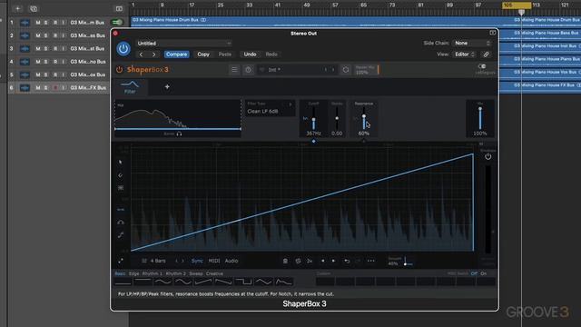Toggle the blue plugin bypass power button
The width and height of the screenshot is (581, 327).
[x=123, y=48]
